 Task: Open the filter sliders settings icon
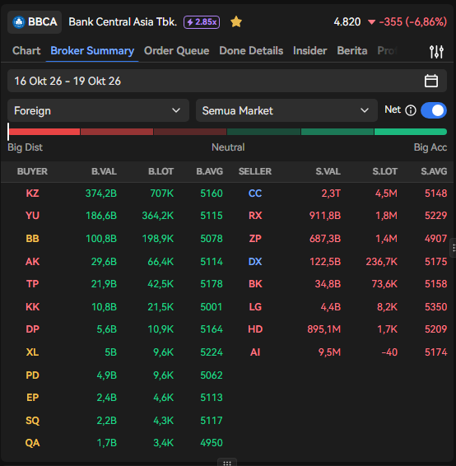point(436,51)
